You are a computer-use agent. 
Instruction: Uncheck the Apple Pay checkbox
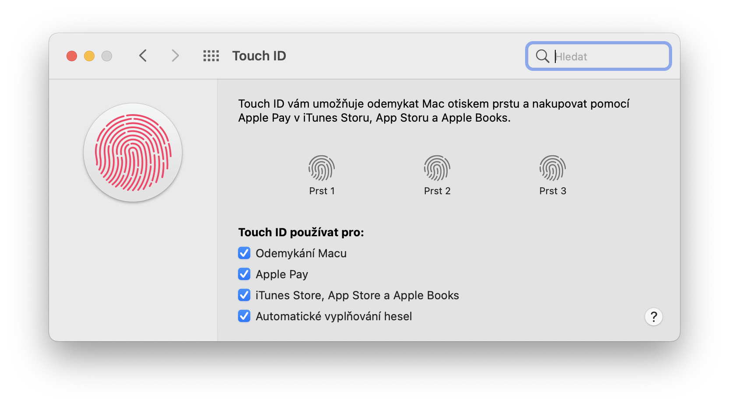coord(244,274)
